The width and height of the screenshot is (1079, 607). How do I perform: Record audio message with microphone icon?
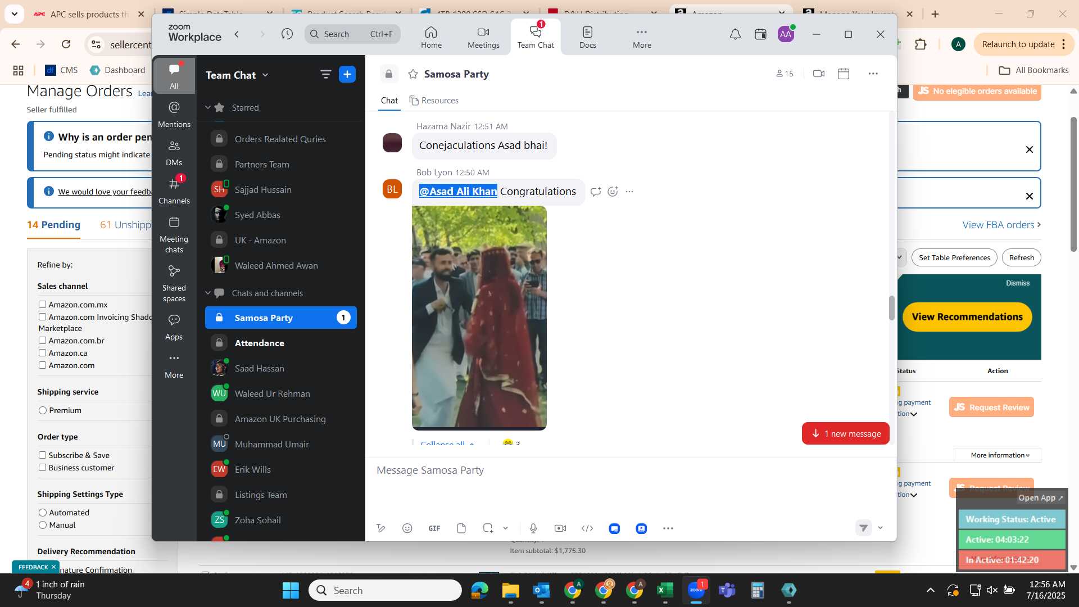(533, 528)
